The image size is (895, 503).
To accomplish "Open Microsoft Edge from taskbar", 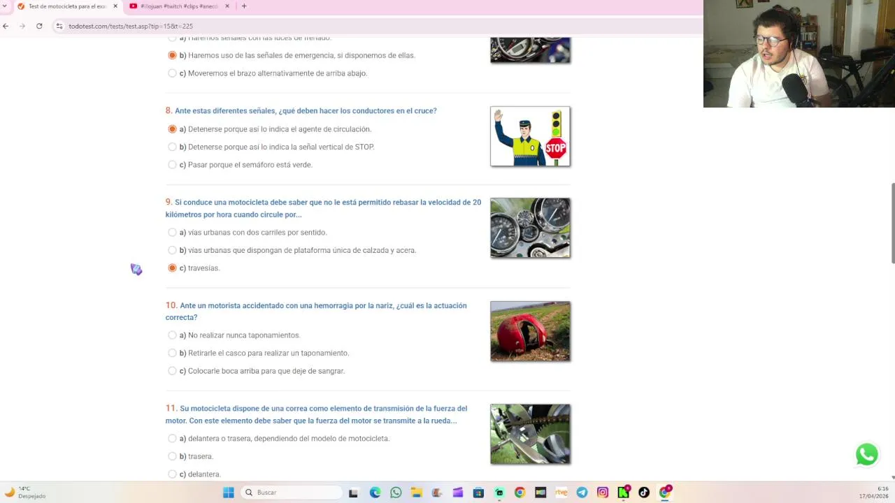I will click(375, 493).
